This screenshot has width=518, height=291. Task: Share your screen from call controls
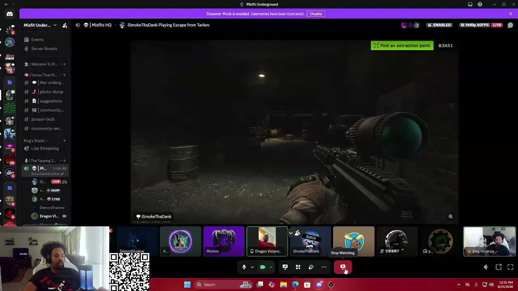click(285, 267)
